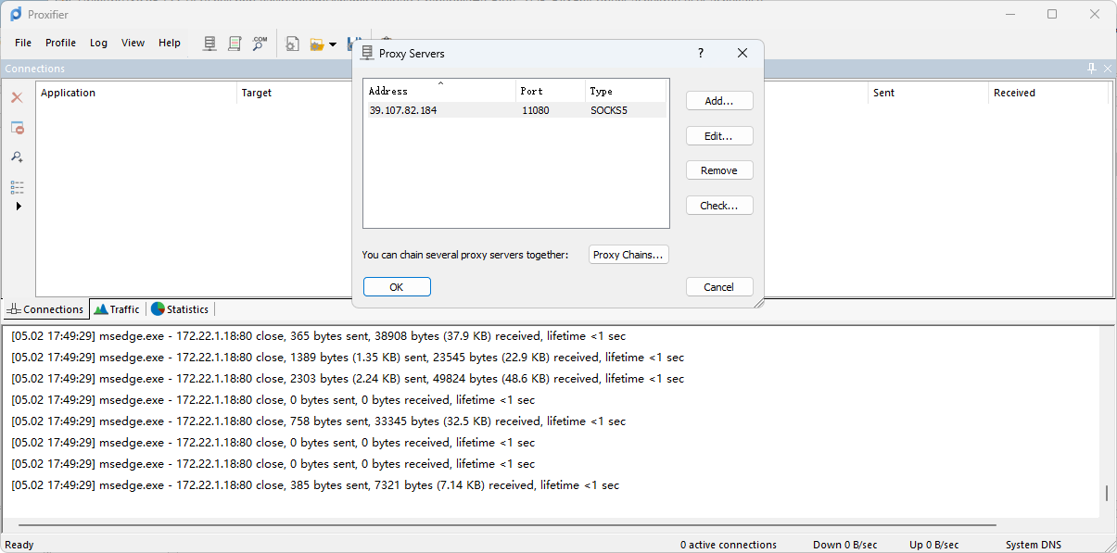Select log line with 1389 bytes sent
This screenshot has width=1117, height=553.
click(x=348, y=358)
